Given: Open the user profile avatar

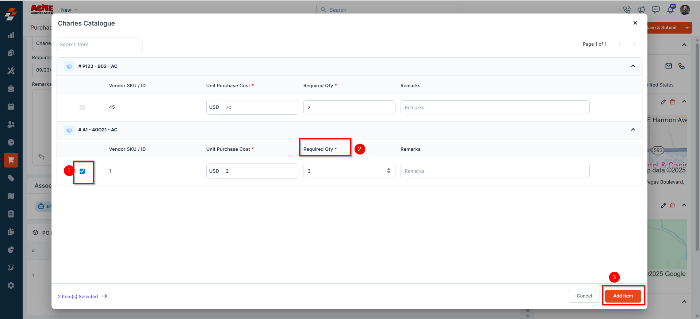Looking at the screenshot, I should [x=685, y=10].
